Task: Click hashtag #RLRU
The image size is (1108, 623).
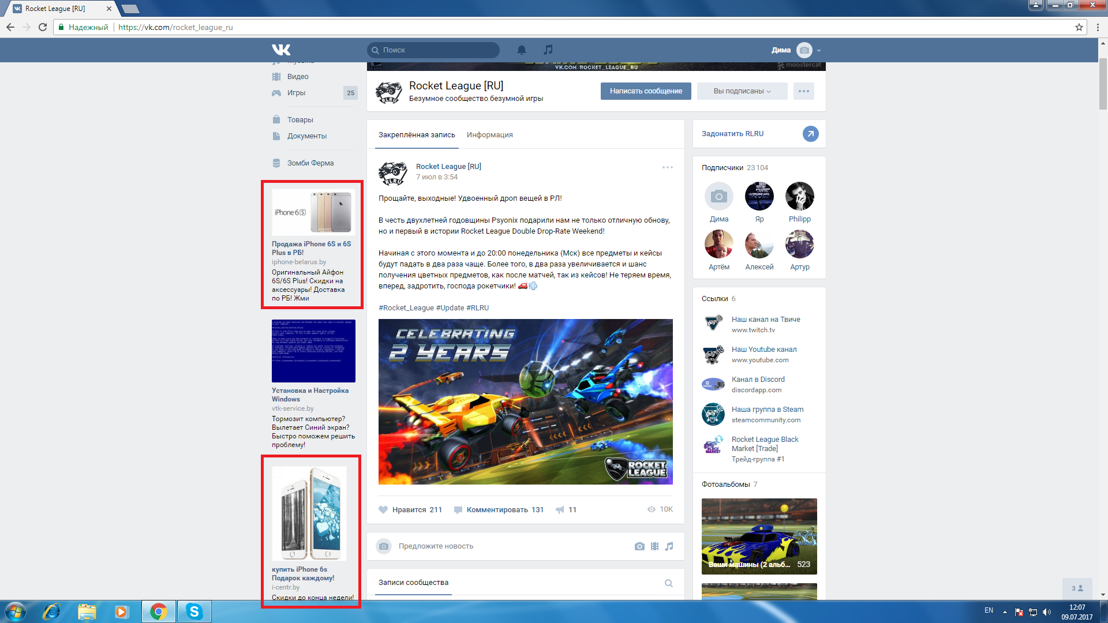Action: pyautogui.click(x=477, y=307)
